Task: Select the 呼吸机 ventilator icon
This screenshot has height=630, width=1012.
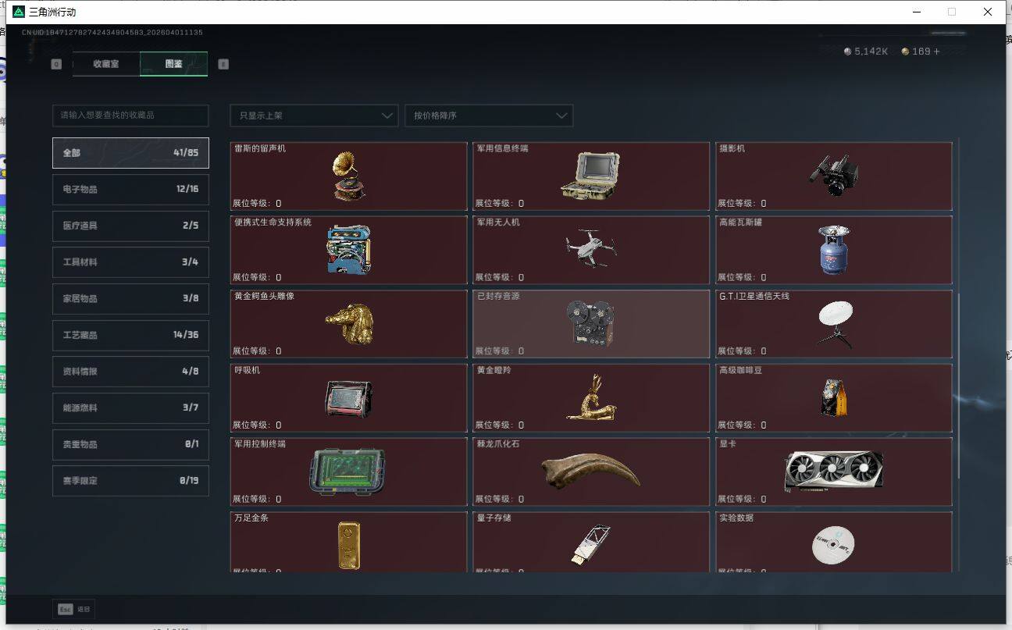Action: (348, 399)
